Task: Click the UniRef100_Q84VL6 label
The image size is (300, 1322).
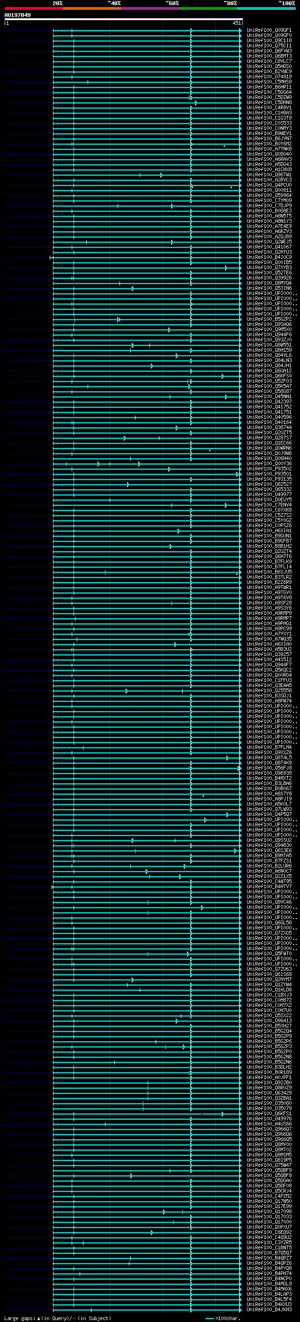Action: [x=269, y=355]
